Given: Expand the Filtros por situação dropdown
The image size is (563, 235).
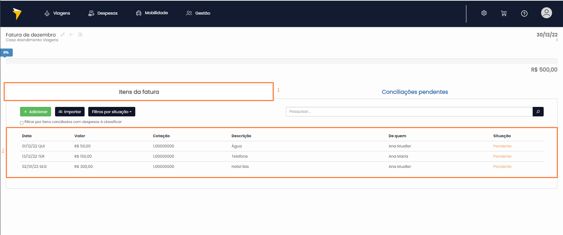Looking at the screenshot, I should tap(112, 112).
